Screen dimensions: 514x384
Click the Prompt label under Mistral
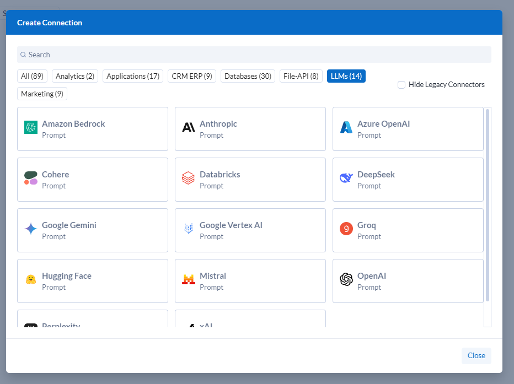[211, 288]
